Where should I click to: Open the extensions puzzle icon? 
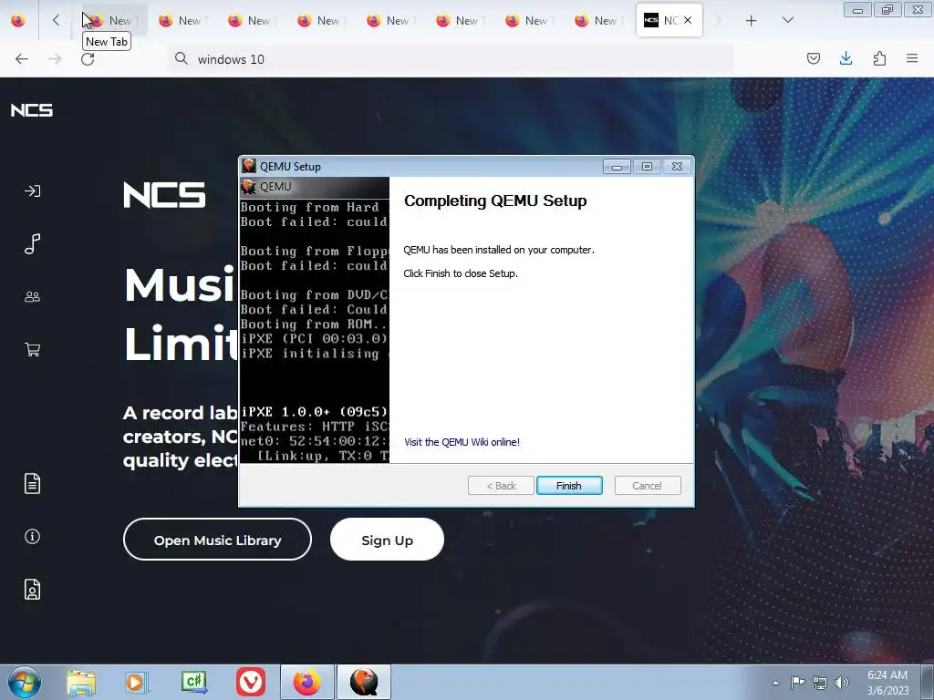[x=879, y=58]
